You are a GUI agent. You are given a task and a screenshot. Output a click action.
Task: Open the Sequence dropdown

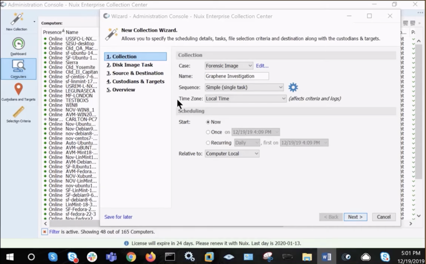pos(244,87)
